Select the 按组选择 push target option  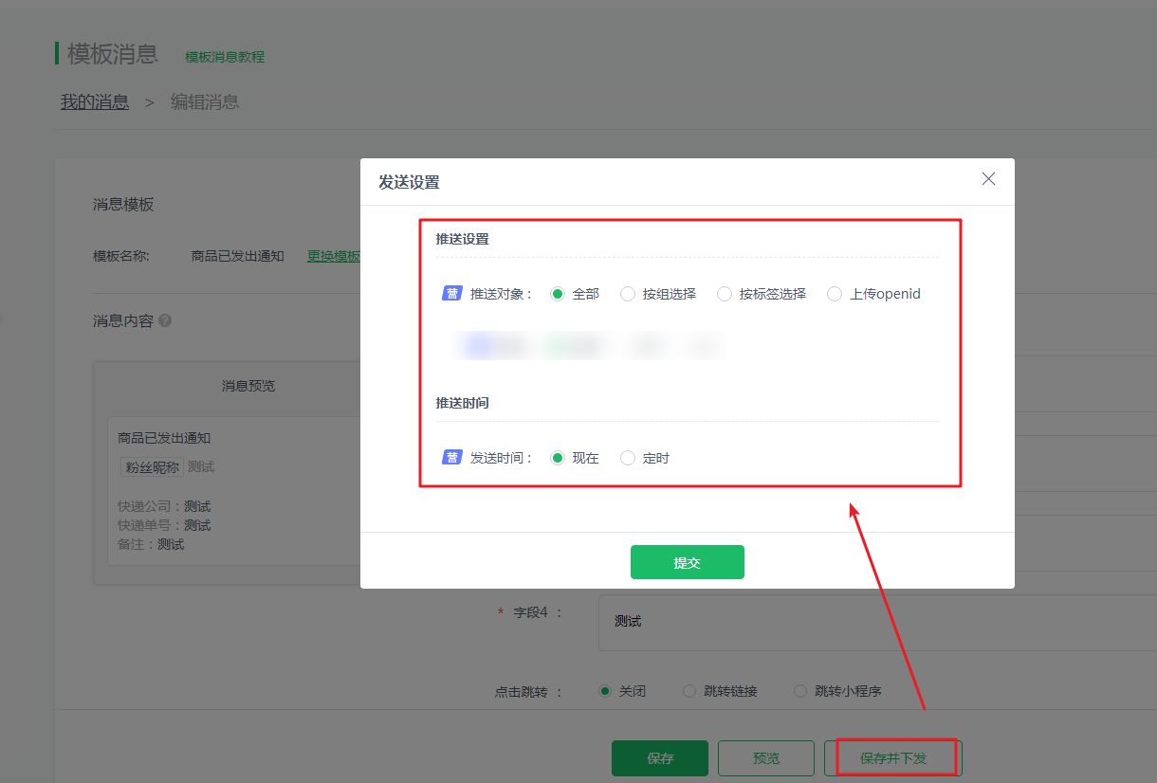[627, 294]
